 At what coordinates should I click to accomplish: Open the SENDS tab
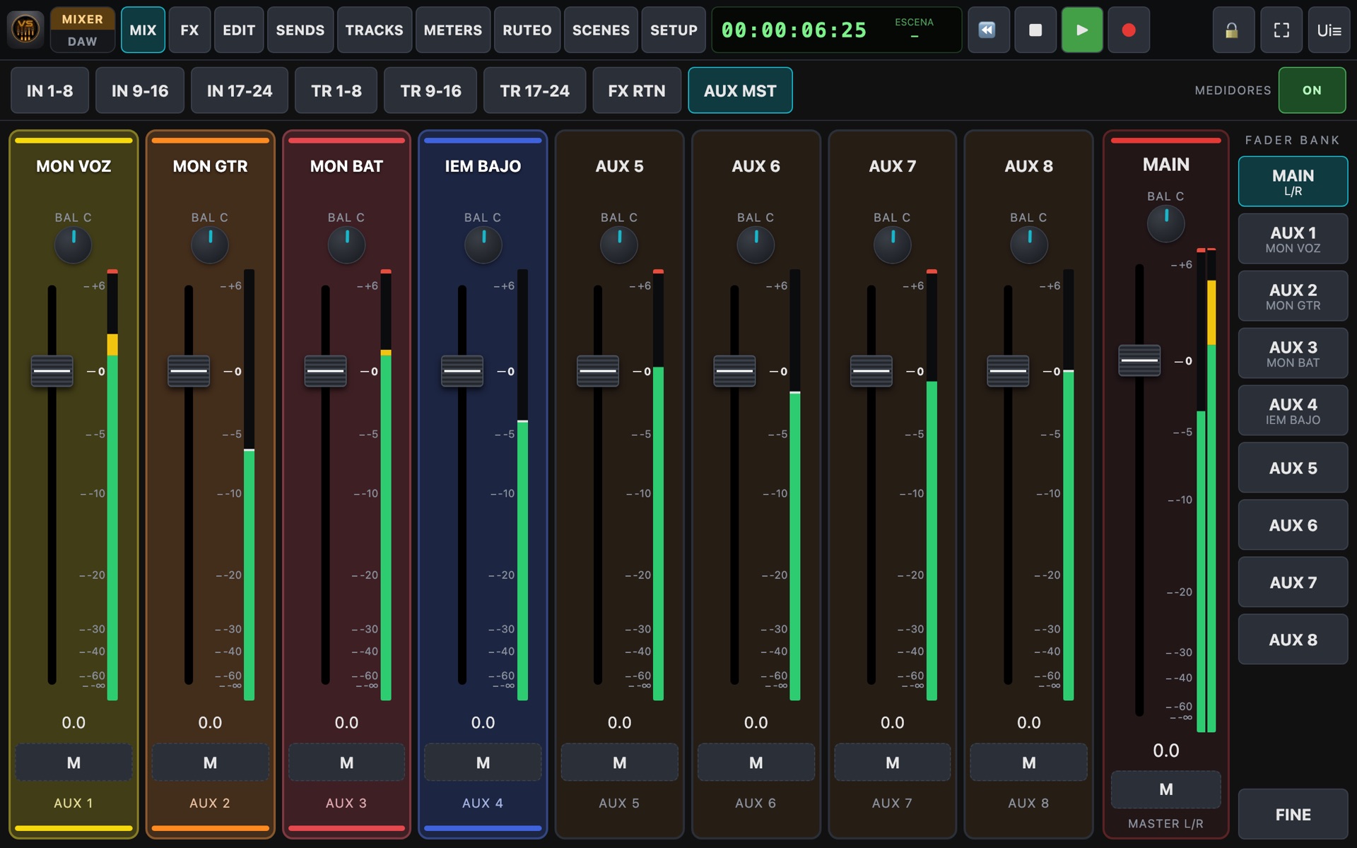(x=300, y=30)
